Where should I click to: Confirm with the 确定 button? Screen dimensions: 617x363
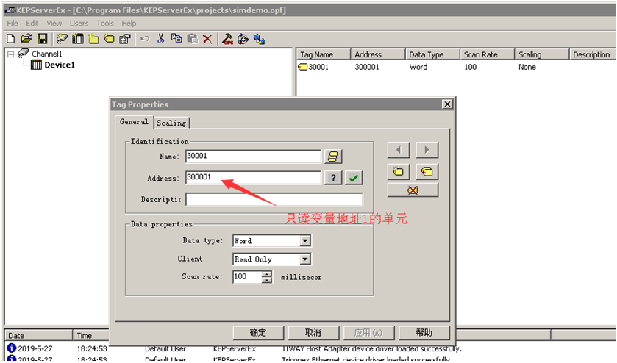tap(258, 333)
